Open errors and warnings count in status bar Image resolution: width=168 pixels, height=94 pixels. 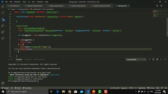18,88
